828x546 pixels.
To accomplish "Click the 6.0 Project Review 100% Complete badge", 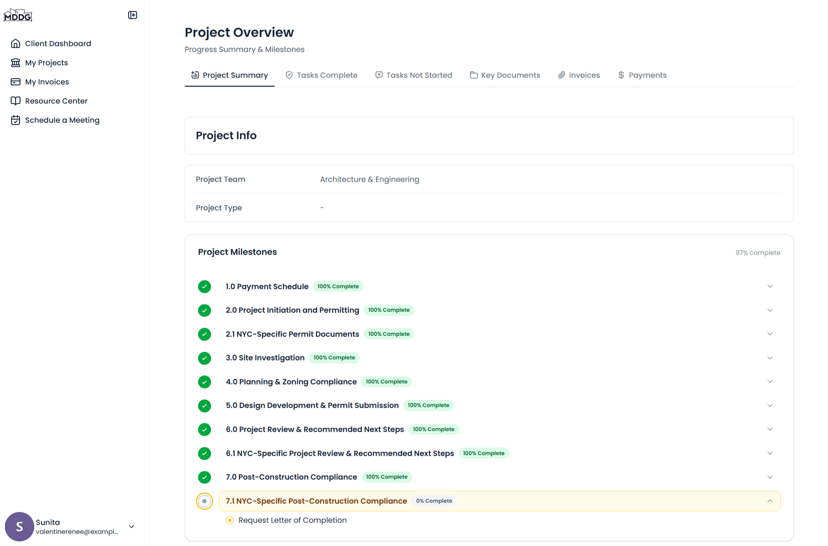I will [x=434, y=429].
